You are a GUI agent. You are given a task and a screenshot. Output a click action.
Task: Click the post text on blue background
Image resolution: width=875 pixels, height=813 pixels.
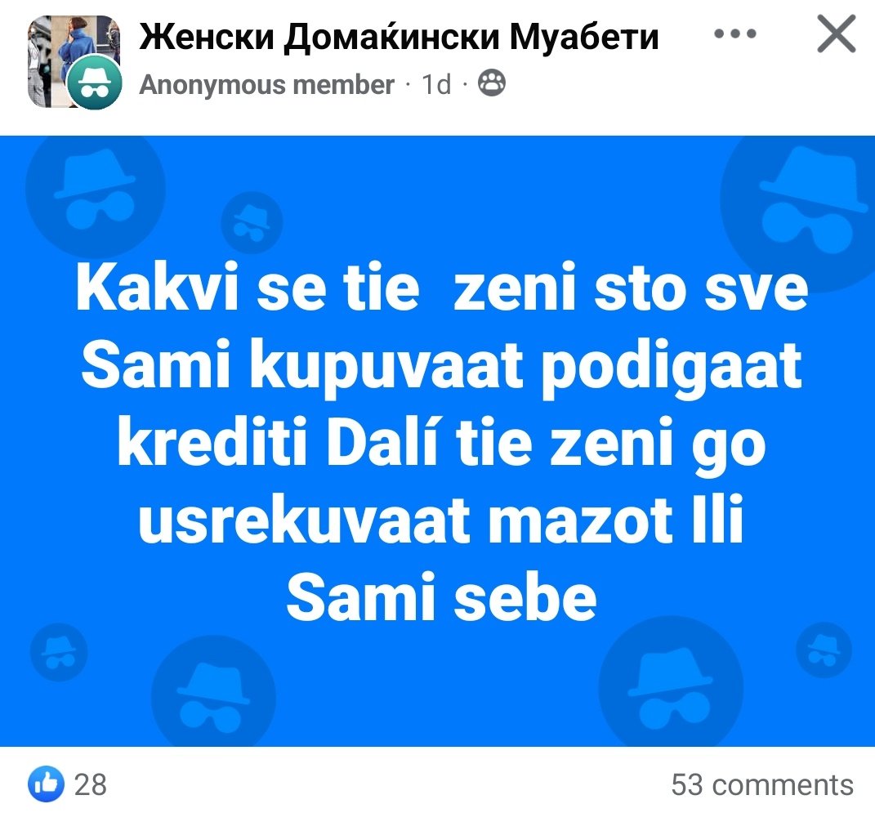pos(441,441)
